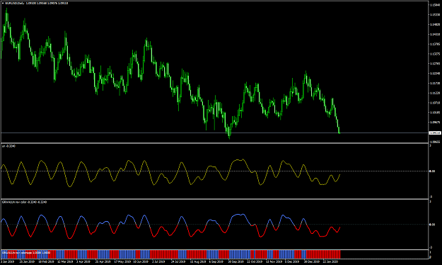Click the 0.00 level label of colored oscillator

point(431,225)
